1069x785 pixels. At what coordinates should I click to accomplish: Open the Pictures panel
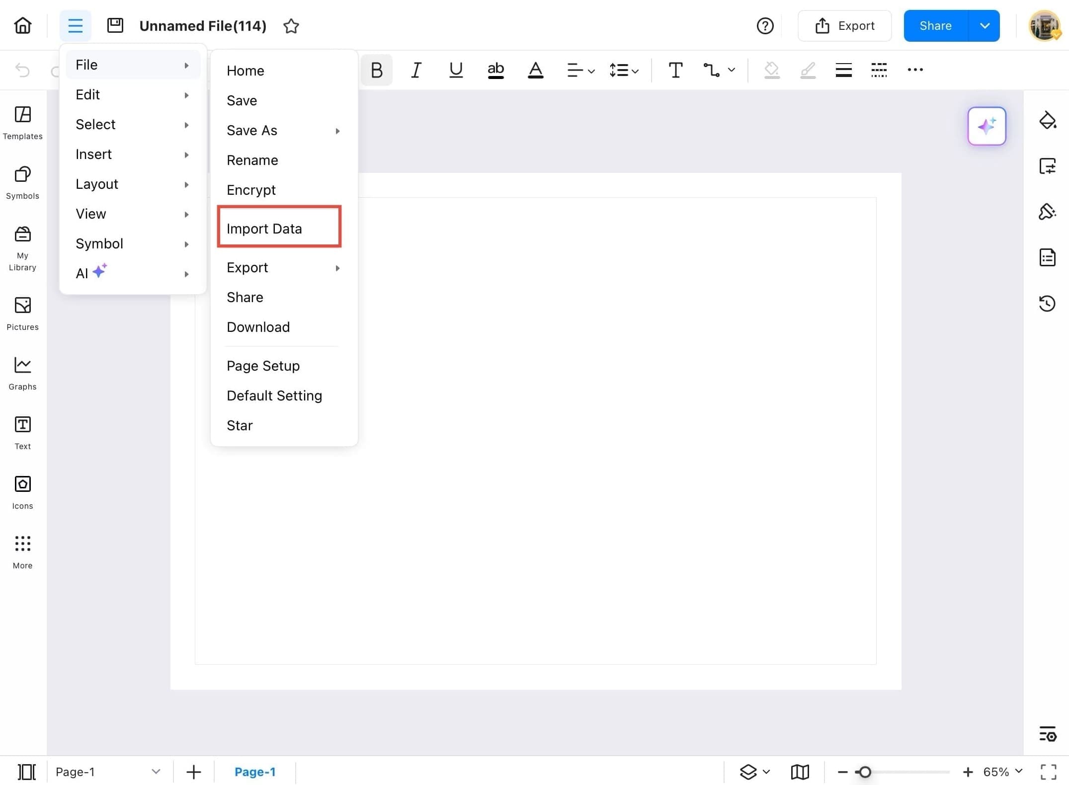pyautogui.click(x=22, y=313)
